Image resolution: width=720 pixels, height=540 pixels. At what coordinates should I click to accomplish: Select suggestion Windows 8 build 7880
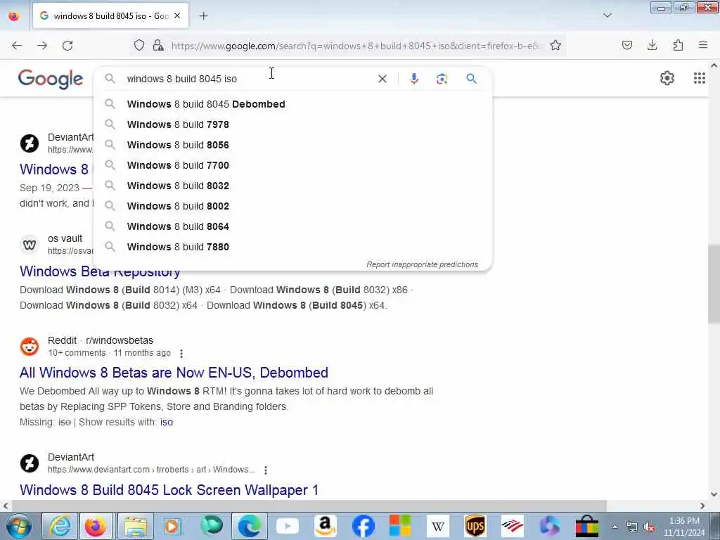[x=293, y=247]
